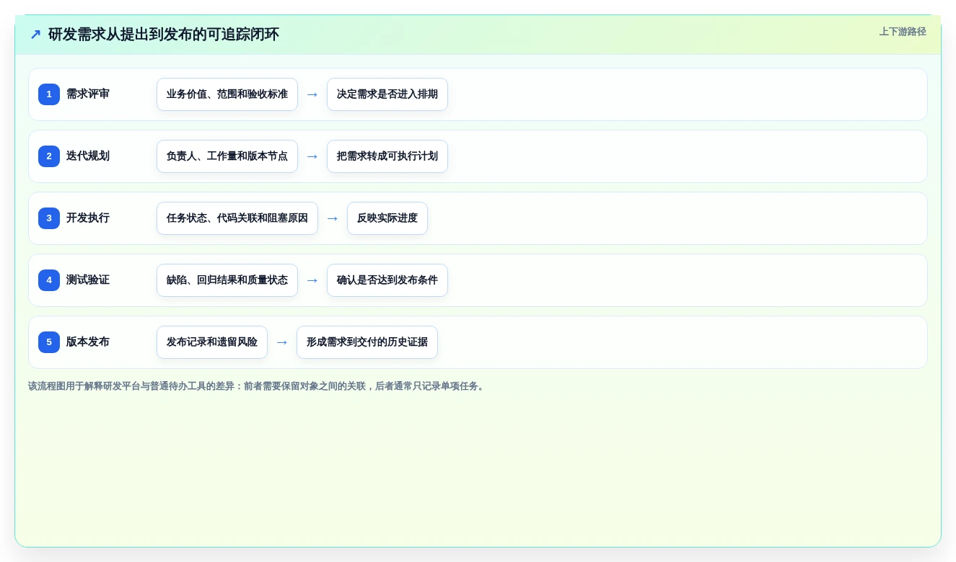
Task: Click the 决定需求是否进入排期 box
Action: click(387, 94)
